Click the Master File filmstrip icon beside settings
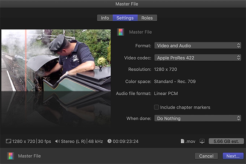 [120, 32]
